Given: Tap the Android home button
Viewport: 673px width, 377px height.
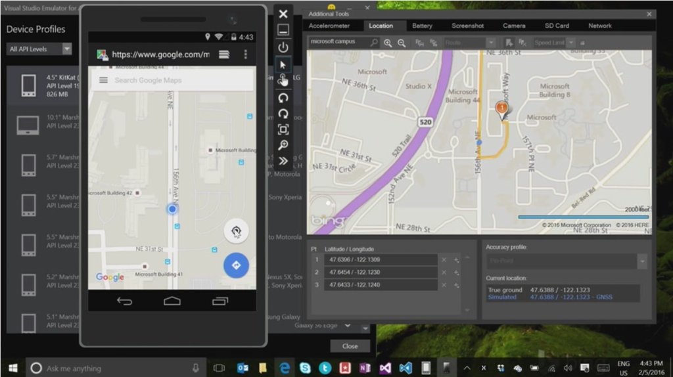Looking at the screenshot, I should pos(172,301).
